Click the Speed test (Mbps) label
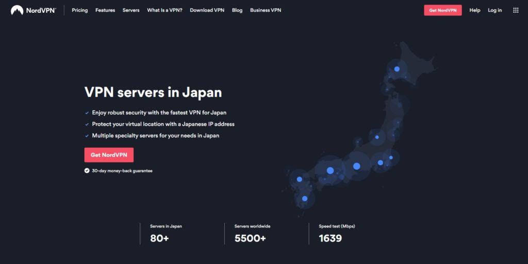Image resolution: width=528 pixels, height=264 pixels. pyautogui.click(x=337, y=226)
